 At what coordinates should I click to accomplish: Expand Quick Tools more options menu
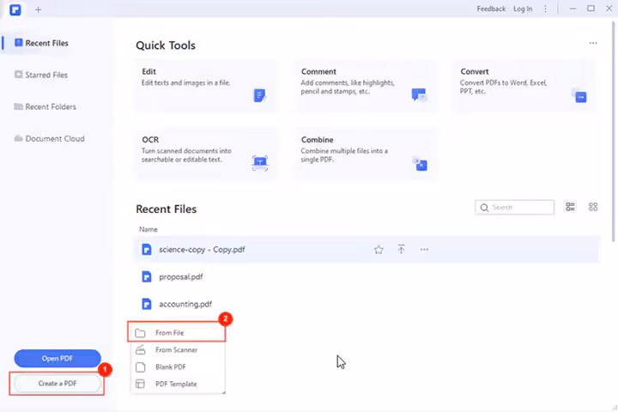tap(592, 43)
